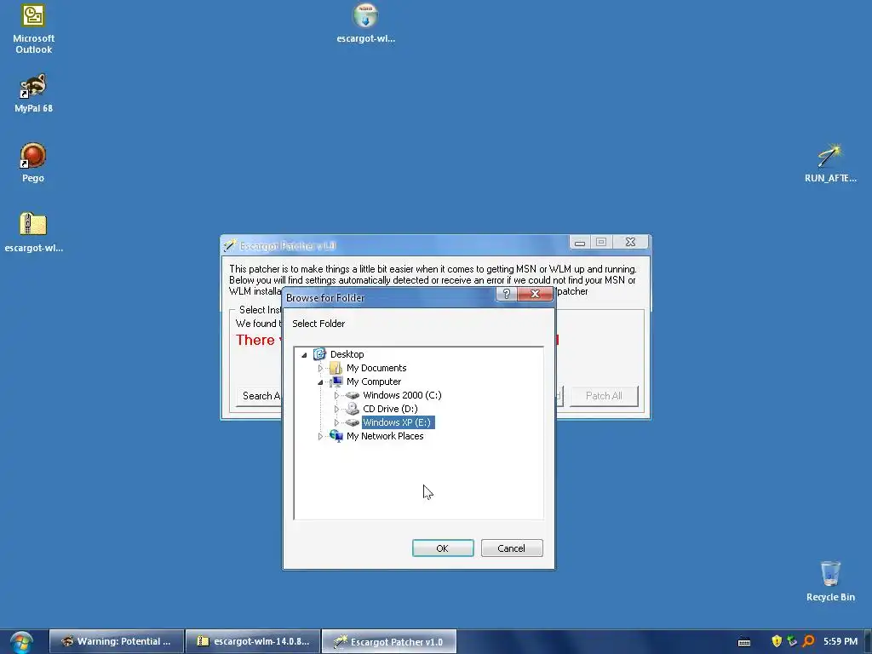Image resolution: width=872 pixels, height=654 pixels.
Task: Cancel the Browse for Folder dialog
Action: coord(512,548)
